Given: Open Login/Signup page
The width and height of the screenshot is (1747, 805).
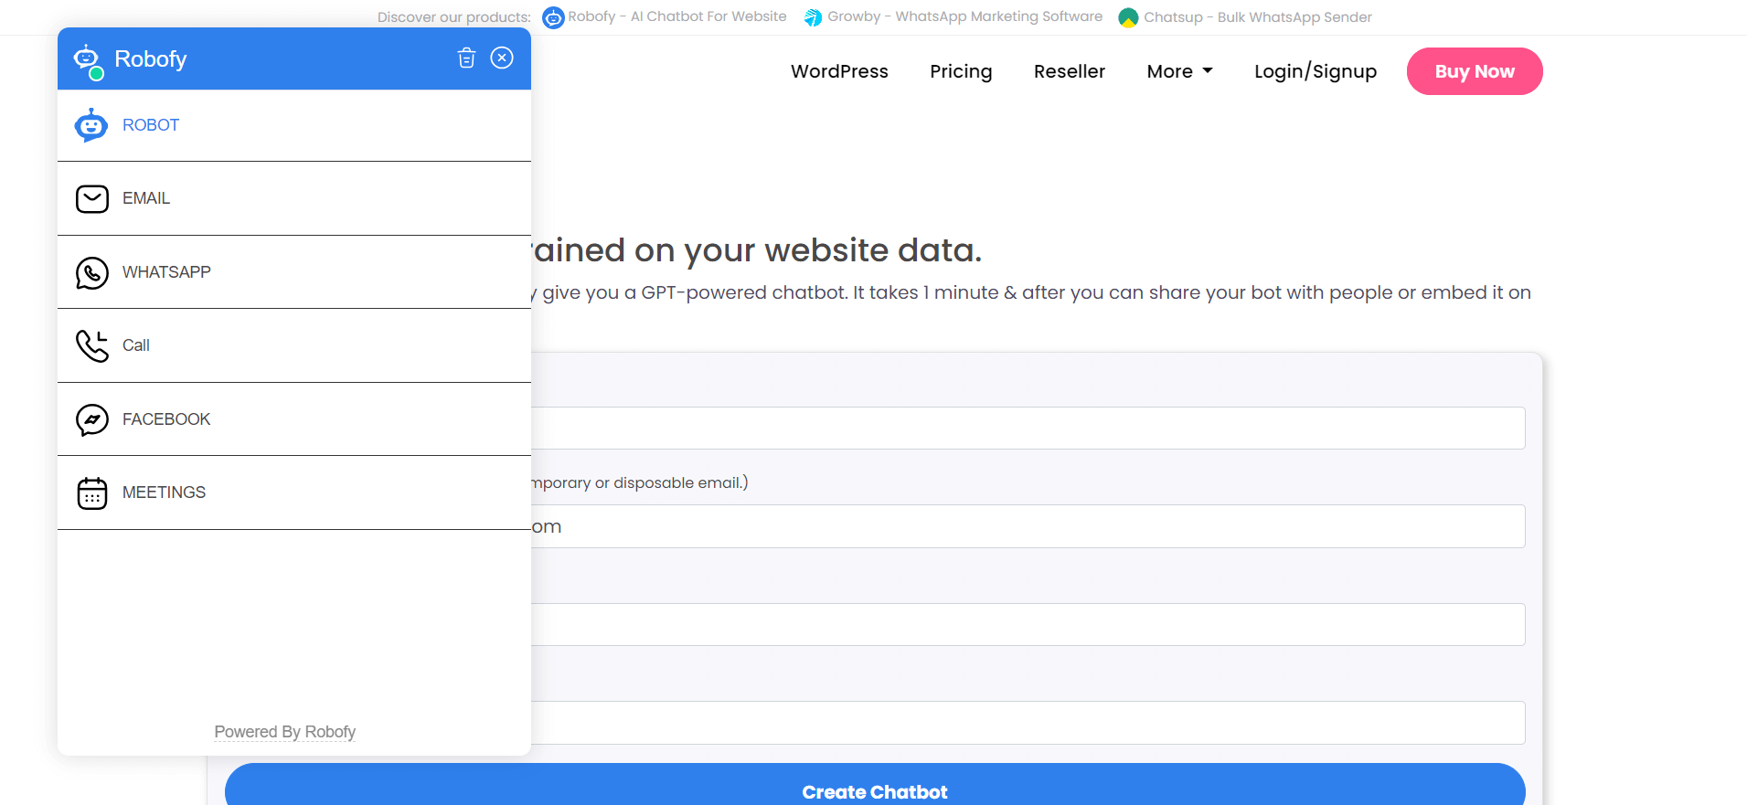Looking at the screenshot, I should [x=1316, y=71].
